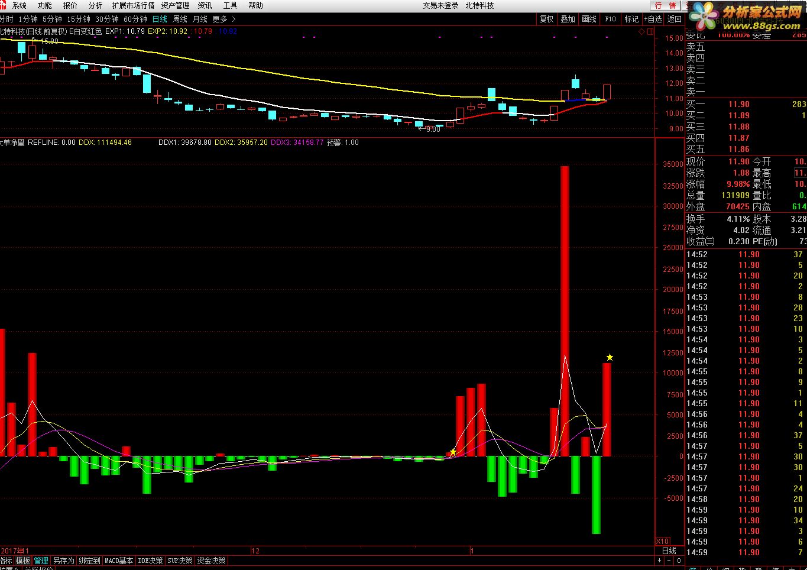Click the 大单净量 indicator name label
The image size is (807, 570).
coord(12,142)
